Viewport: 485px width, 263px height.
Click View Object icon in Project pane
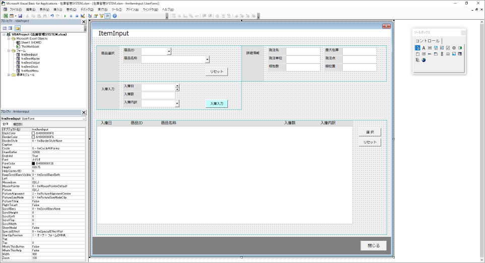tap(10, 28)
